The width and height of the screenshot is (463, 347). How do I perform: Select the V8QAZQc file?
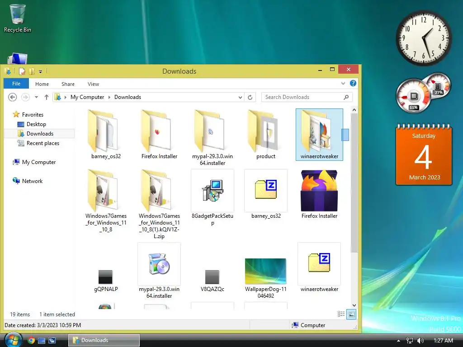tap(213, 280)
